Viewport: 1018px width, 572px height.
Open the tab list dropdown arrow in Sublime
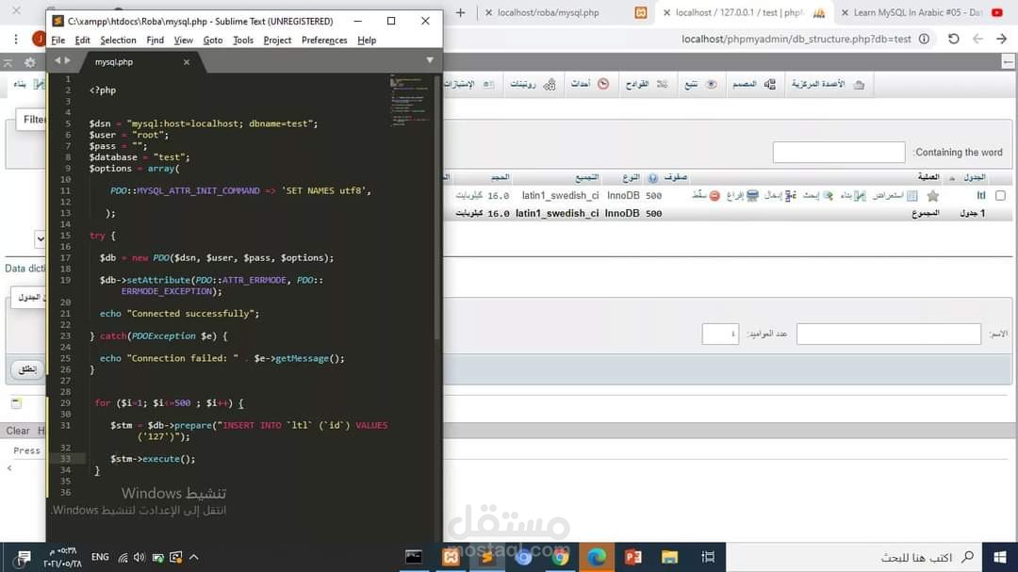tap(430, 60)
